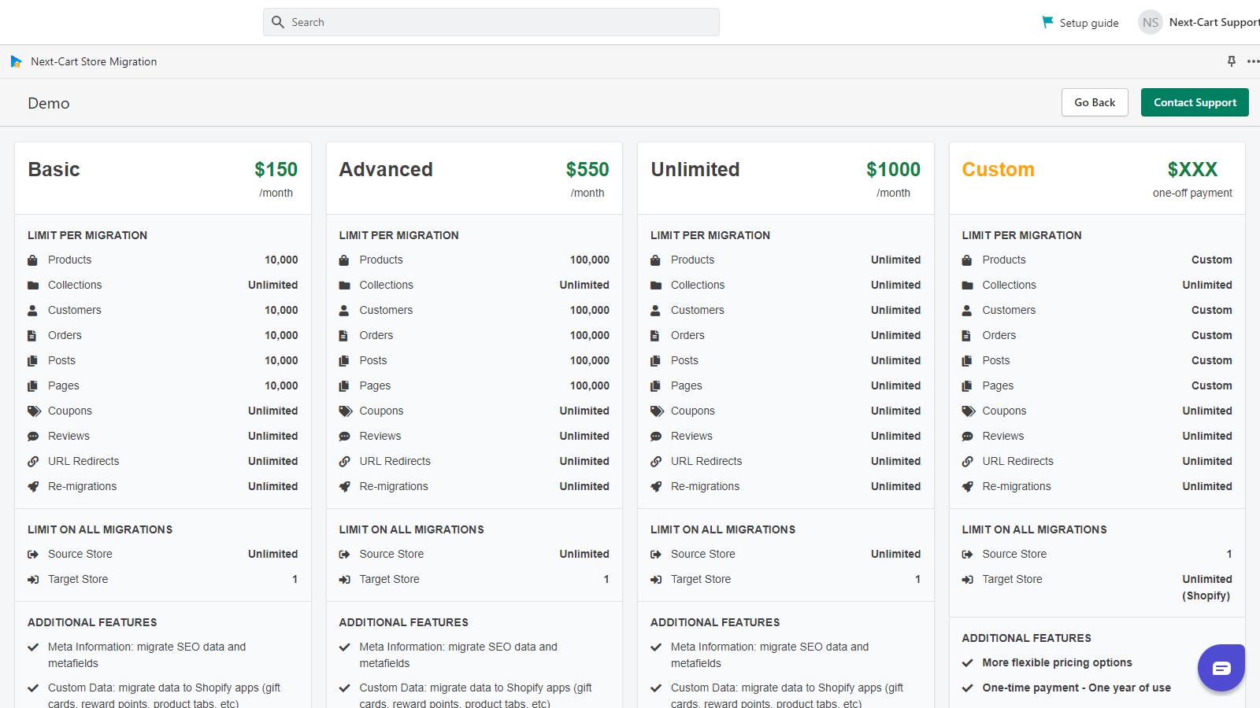Image resolution: width=1260 pixels, height=708 pixels.
Task: Click the Source Store icon in Basic plan
Action: (33, 555)
